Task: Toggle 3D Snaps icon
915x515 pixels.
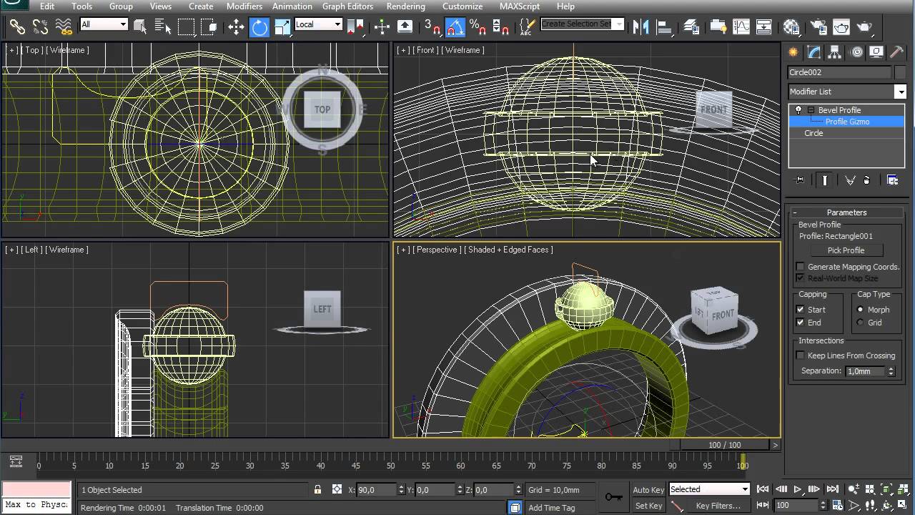Action: pos(432,27)
